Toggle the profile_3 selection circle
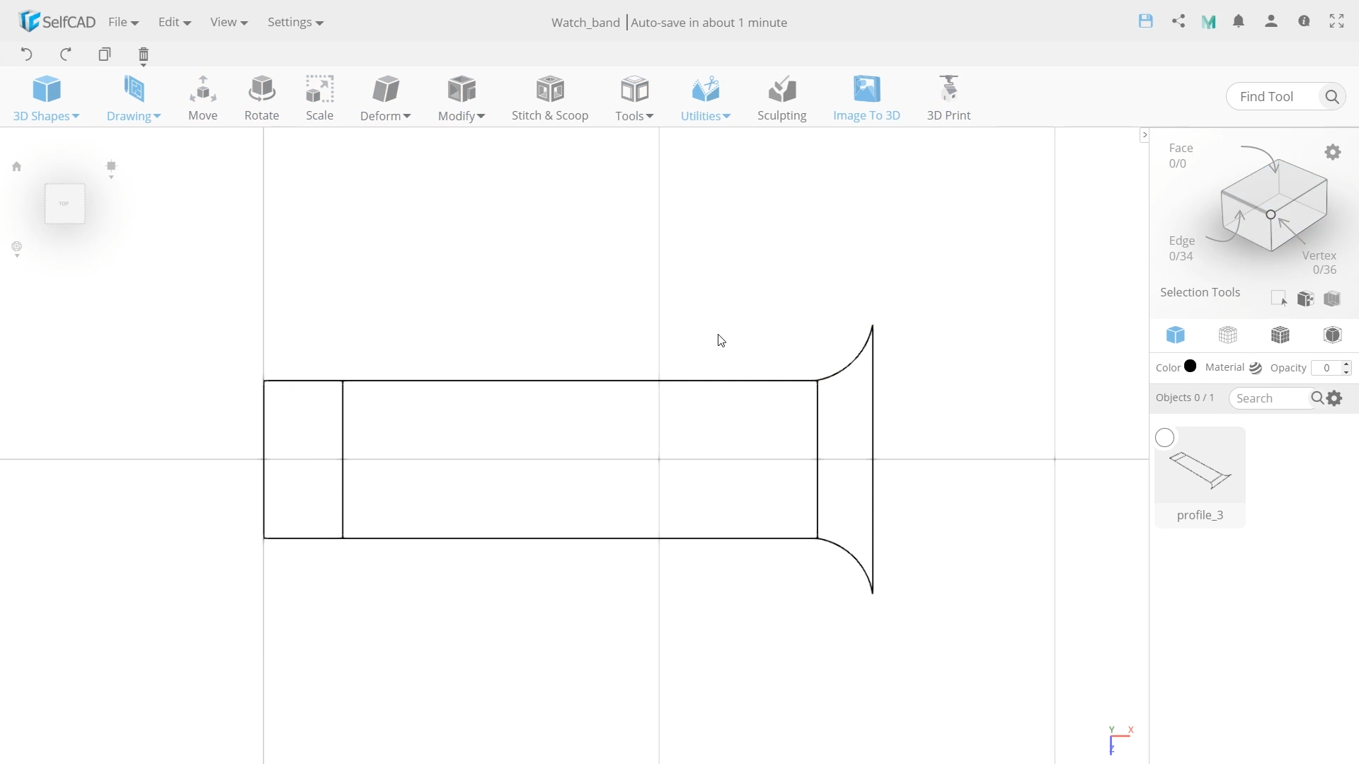 pos(1165,438)
